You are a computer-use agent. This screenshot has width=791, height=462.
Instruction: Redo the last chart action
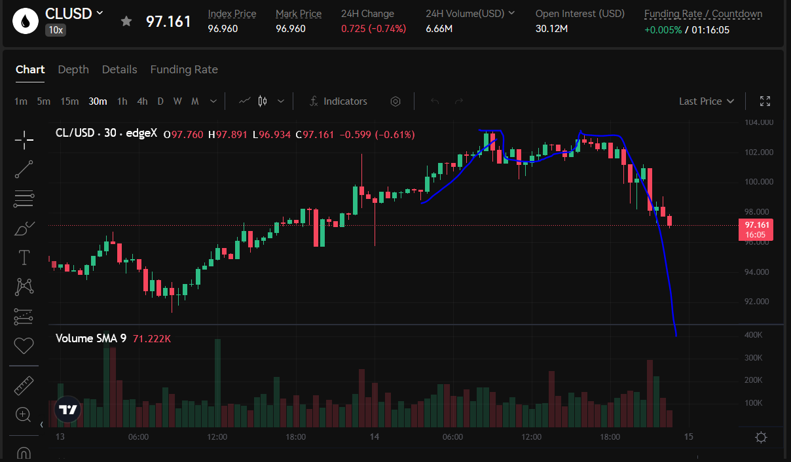pyautogui.click(x=459, y=101)
